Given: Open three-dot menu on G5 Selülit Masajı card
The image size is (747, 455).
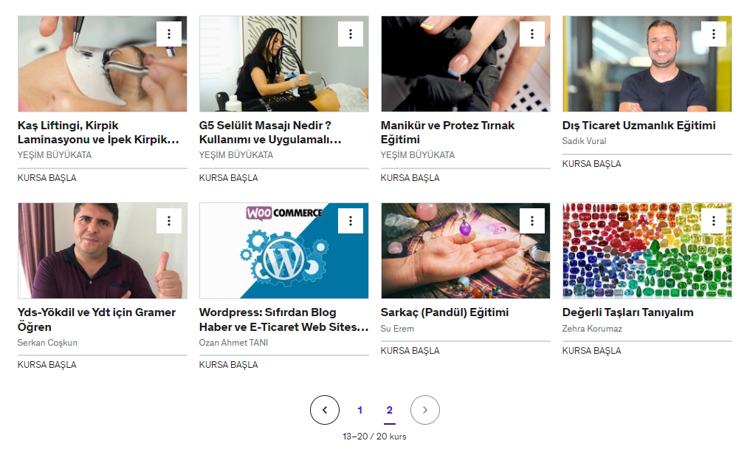Looking at the screenshot, I should coord(351,34).
